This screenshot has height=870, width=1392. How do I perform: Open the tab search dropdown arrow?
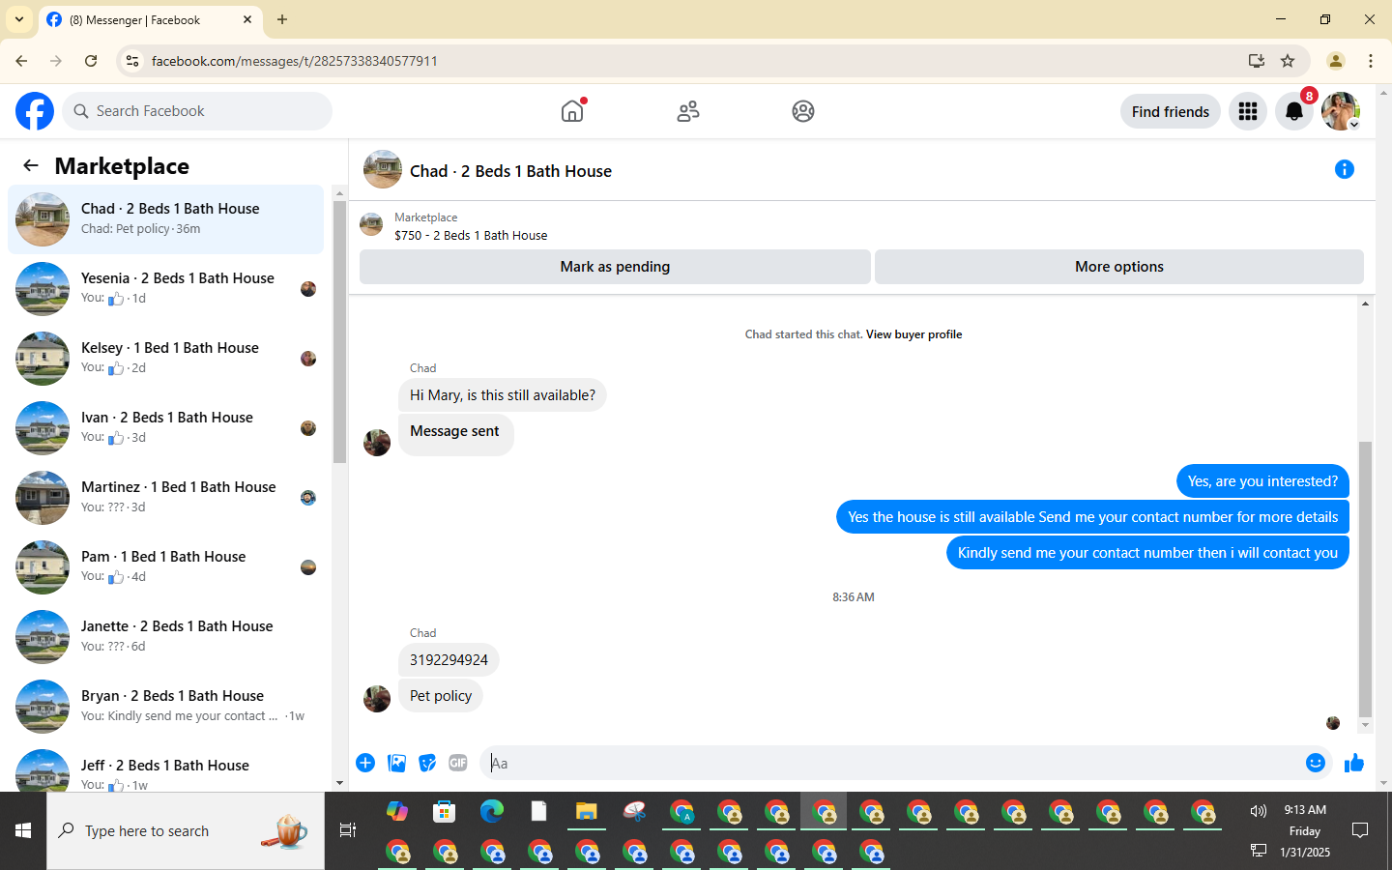[19, 19]
